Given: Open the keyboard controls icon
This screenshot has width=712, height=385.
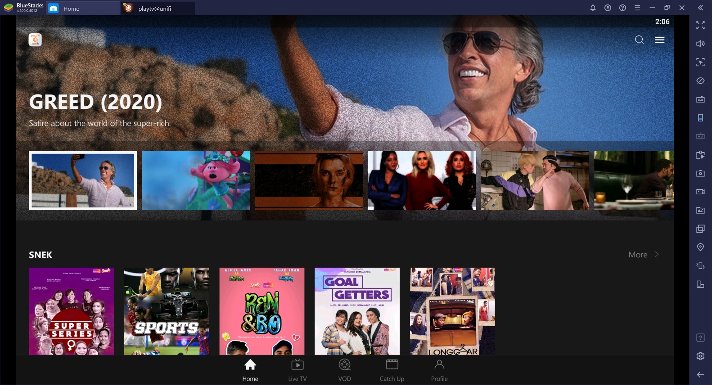Looking at the screenshot, I should pyautogui.click(x=701, y=99).
